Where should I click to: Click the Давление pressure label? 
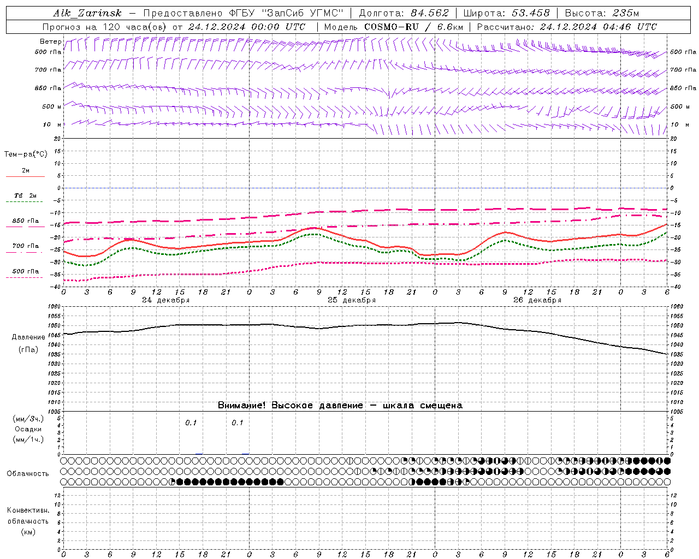[28, 337]
